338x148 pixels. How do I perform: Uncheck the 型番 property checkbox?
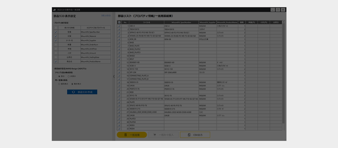tap(56, 32)
